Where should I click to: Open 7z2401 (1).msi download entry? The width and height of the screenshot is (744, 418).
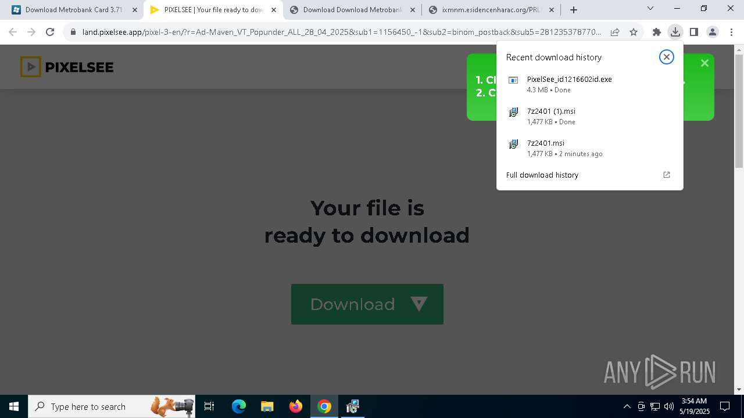point(589,116)
